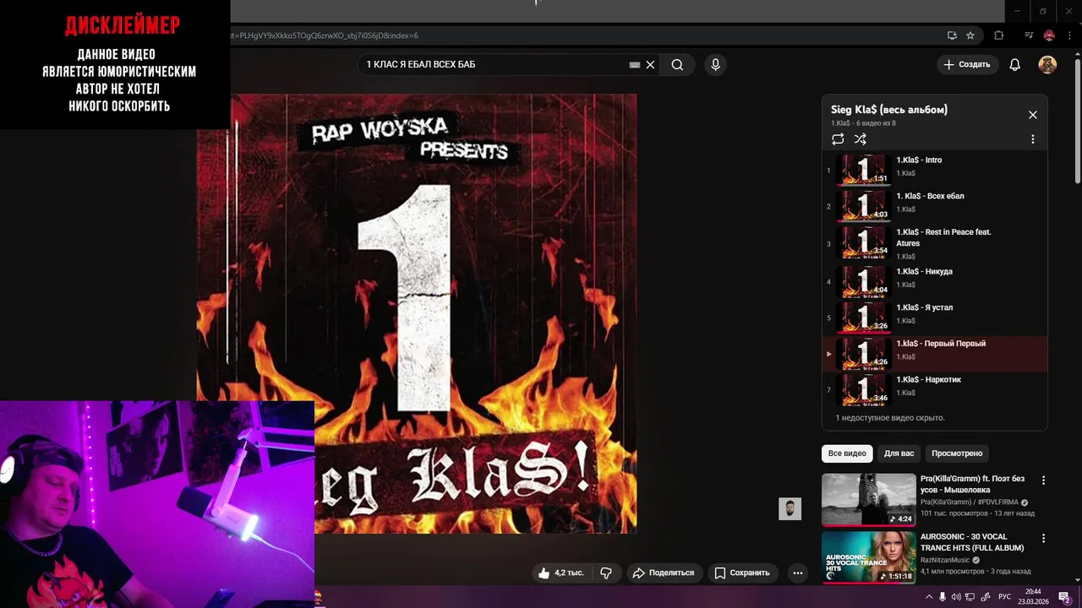Select 1.Kla$ - Никуда in playlist
1082x608 pixels.
tap(934, 281)
